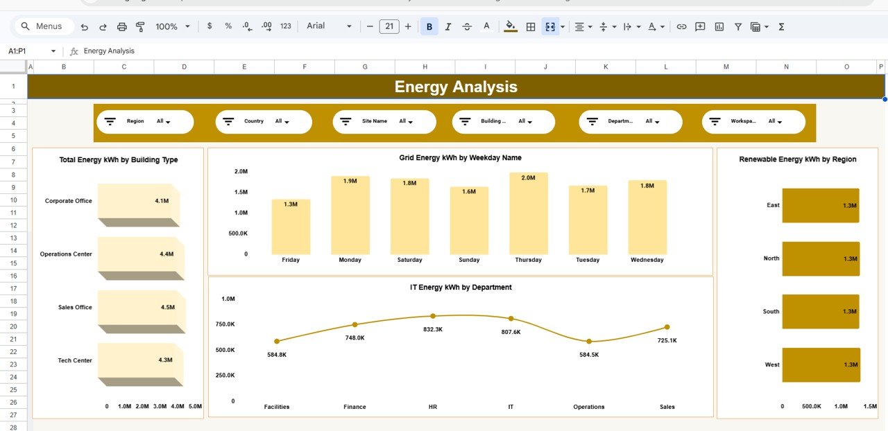Insert a chart
888x431 pixels.
coord(719,26)
